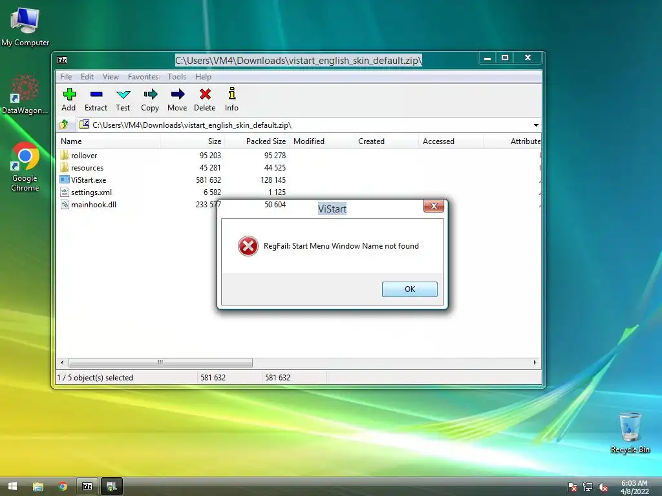This screenshot has height=496, width=662.
Task: Minimize the 7-Zip window
Action: click(487, 57)
